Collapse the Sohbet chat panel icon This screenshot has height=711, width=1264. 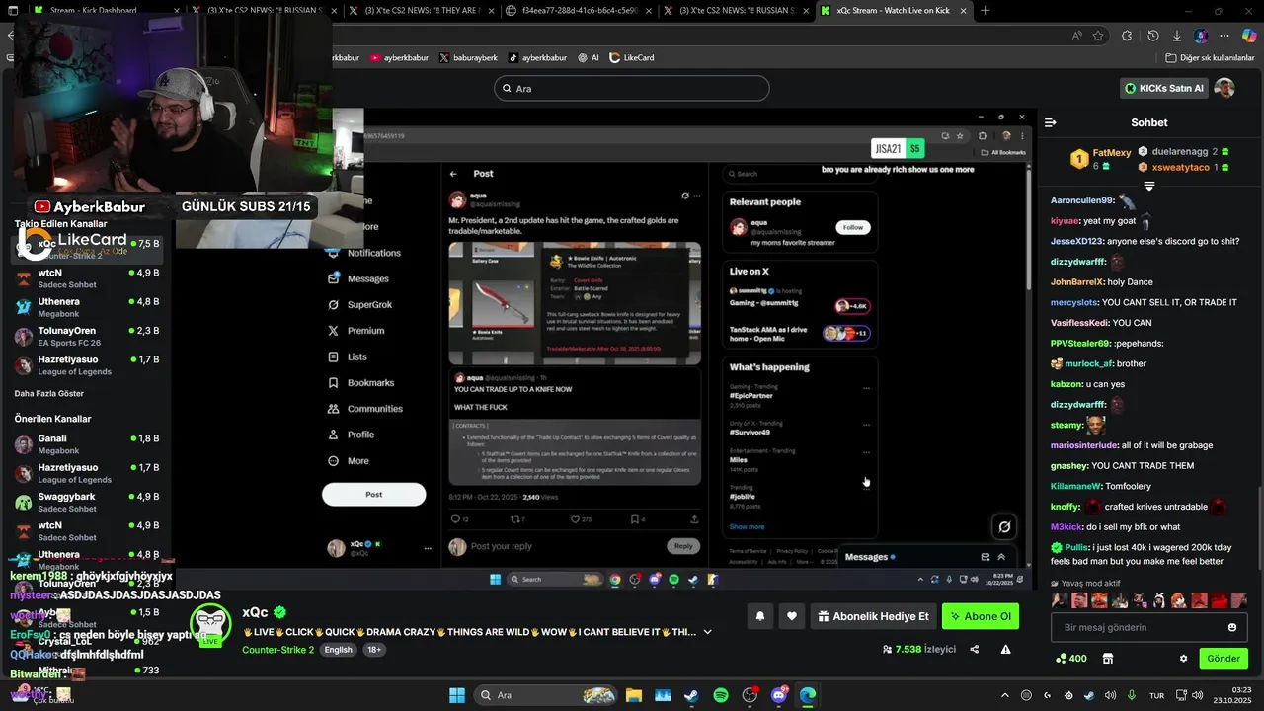point(1050,122)
